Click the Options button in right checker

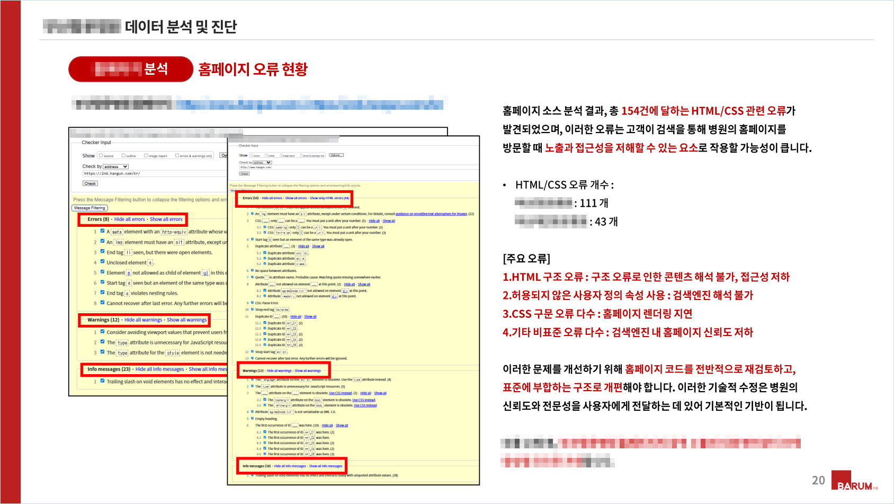click(336, 155)
